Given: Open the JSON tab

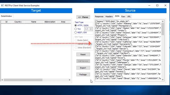Looking at the screenshot, I should pos(117,16).
